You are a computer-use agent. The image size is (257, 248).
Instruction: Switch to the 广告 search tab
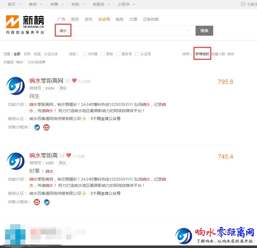tap(61, 19)
